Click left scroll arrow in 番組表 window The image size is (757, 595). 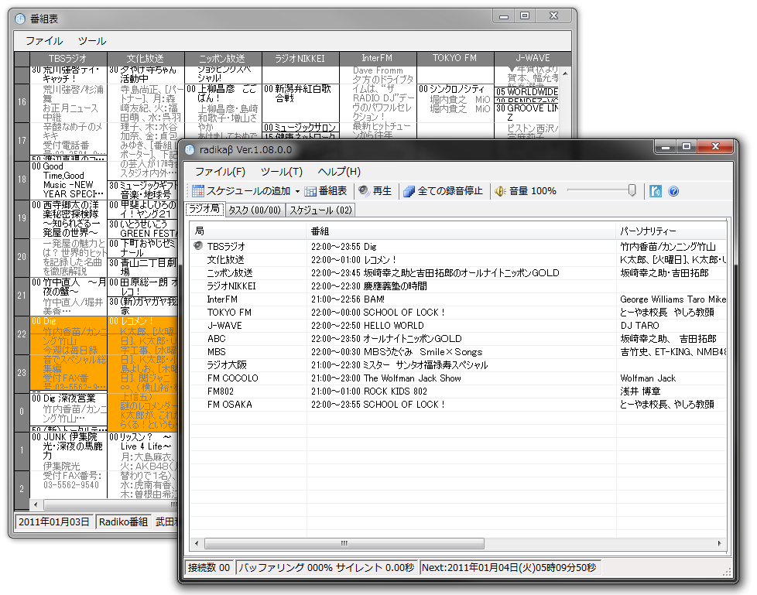click(36, 504)
